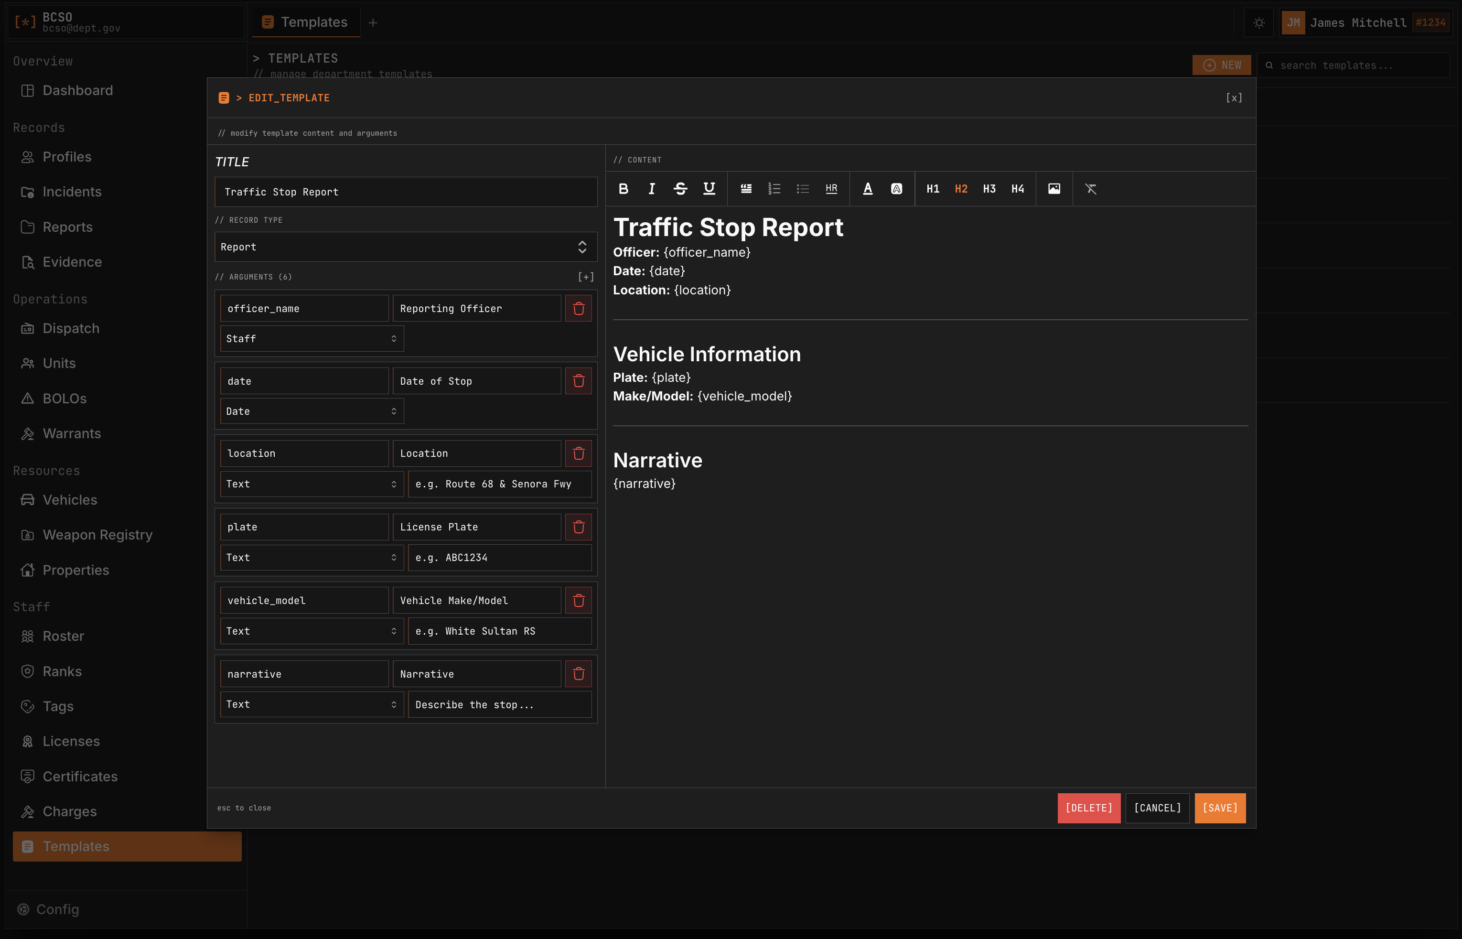Clear text formatting
The height and width of the screenshot is (939, 1462).
pos(1090,188)
